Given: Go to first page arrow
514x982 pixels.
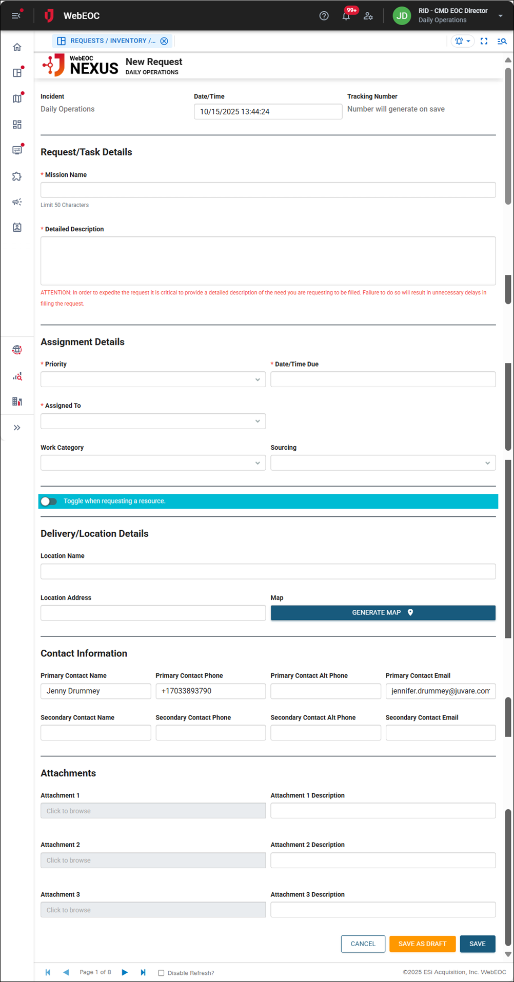Looking at the screenshot, I should point(48,972).
